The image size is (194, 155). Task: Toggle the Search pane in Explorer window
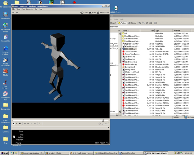[x=113, y=23]
